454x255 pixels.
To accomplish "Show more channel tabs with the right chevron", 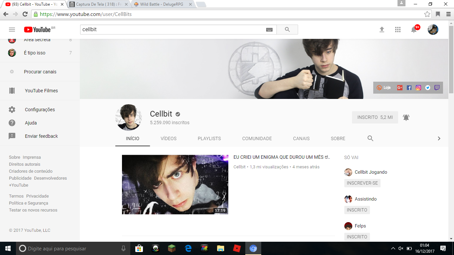I will click(439, 138).
